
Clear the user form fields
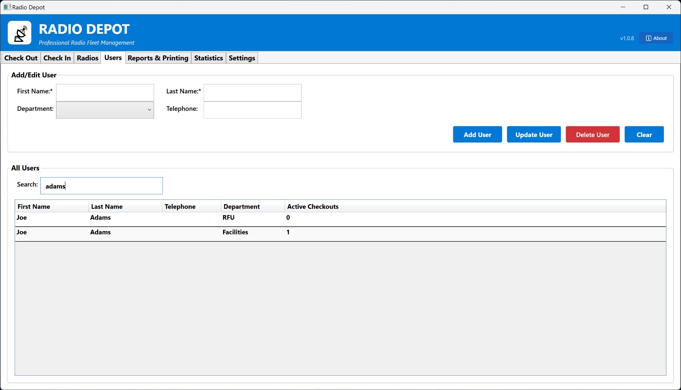pos(644,135)
